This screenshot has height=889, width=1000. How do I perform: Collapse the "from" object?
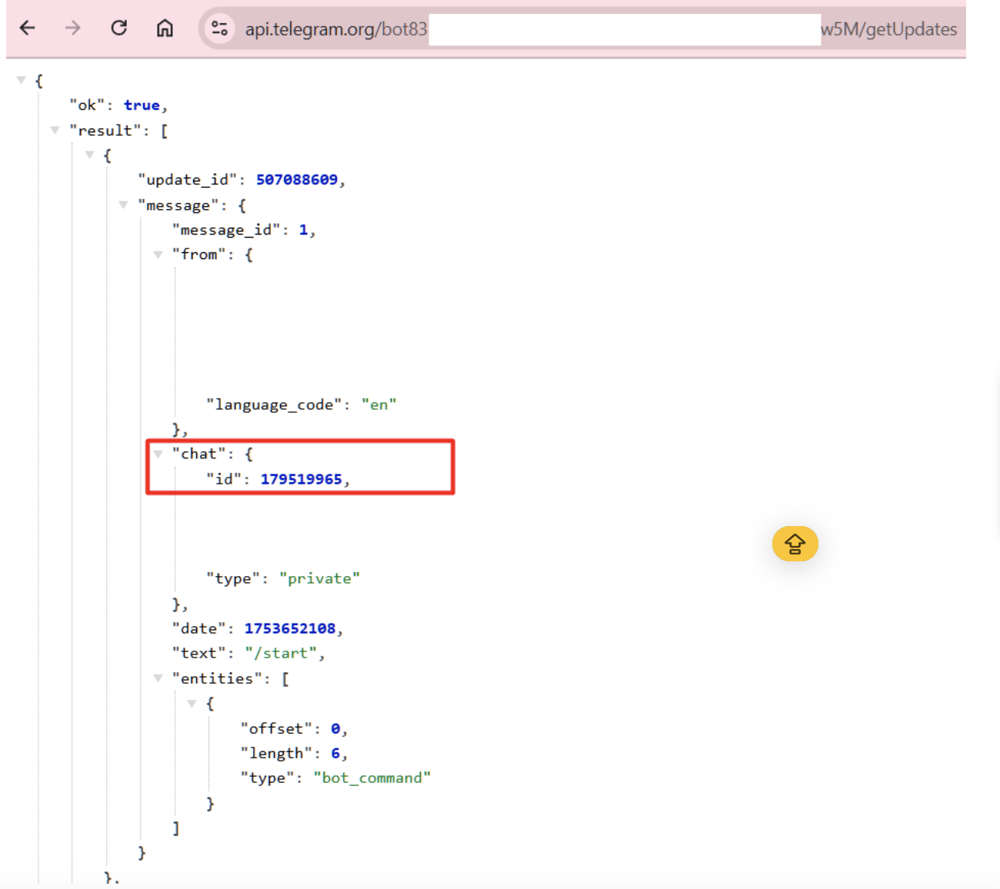(158, 255)
